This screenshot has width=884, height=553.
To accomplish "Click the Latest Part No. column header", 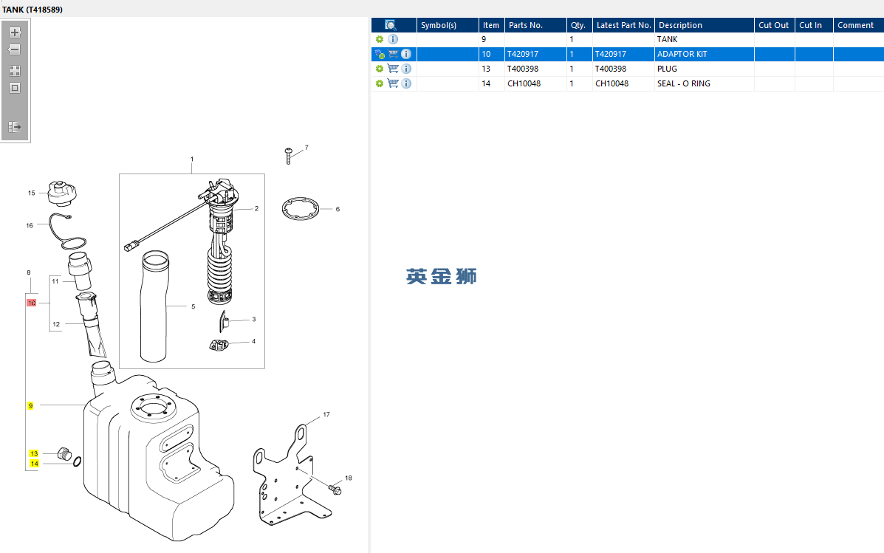I will point(623,25).
